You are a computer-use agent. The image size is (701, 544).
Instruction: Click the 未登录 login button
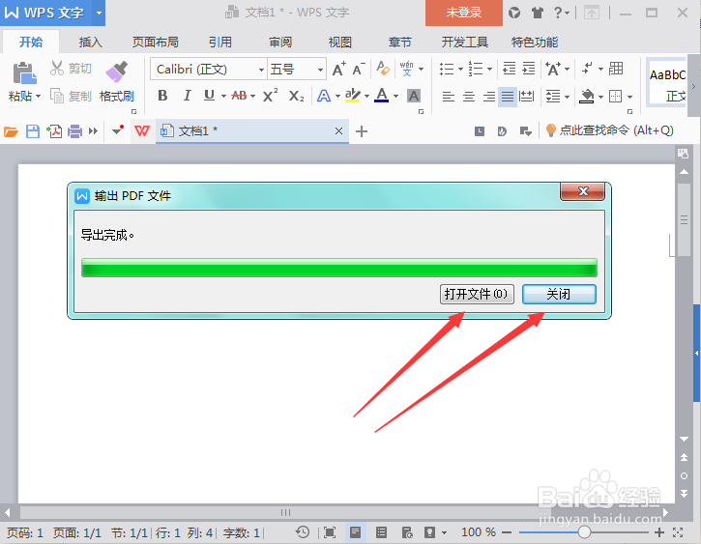tap(463, 13)
